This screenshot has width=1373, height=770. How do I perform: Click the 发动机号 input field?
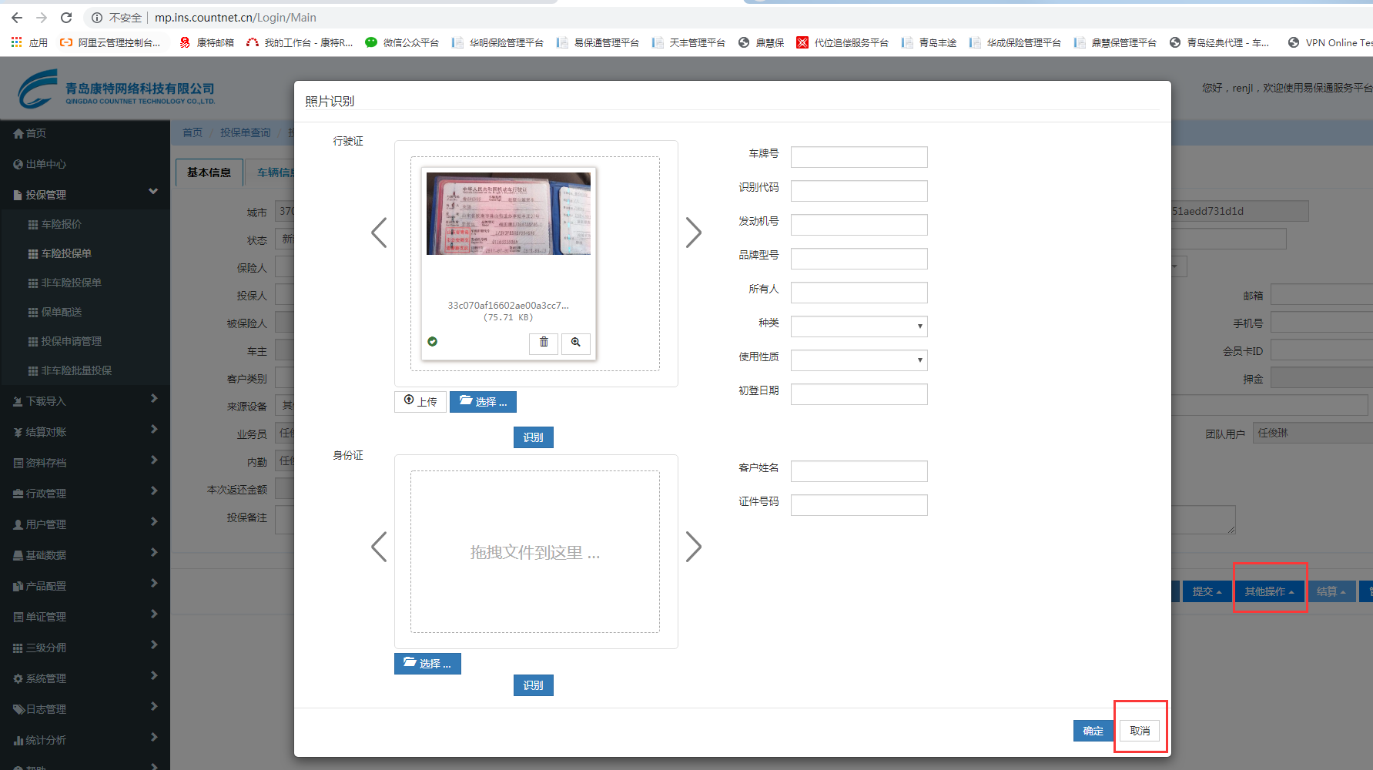coord(859,225)
